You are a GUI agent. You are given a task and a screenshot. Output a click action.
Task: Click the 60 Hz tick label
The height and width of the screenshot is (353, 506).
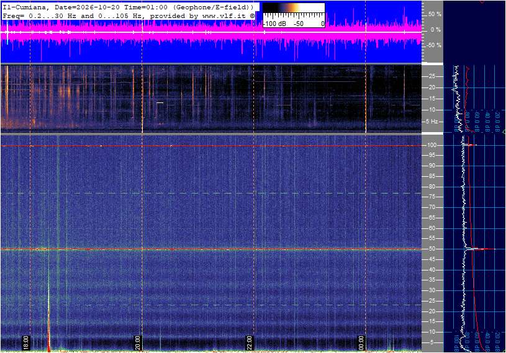click(431, 228)
